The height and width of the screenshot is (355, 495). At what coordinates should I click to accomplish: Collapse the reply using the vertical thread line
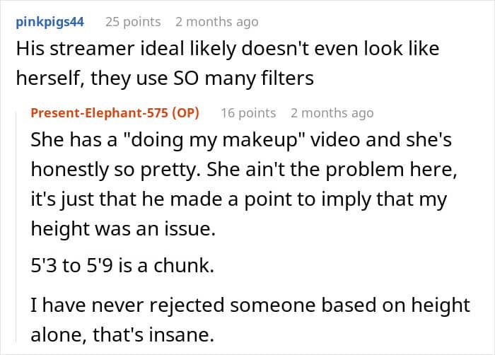[16, 228]
